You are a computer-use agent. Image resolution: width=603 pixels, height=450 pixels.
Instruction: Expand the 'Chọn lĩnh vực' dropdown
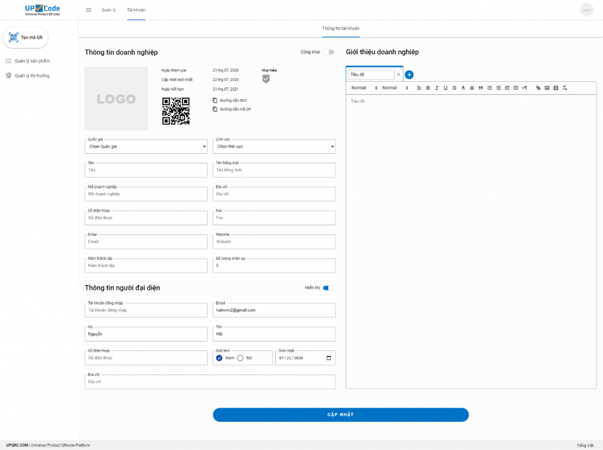click(x=274, y=146)
